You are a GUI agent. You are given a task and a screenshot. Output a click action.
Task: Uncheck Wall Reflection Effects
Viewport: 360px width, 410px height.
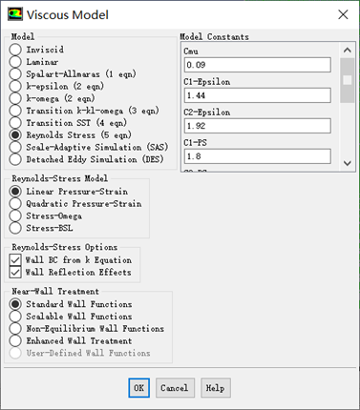pos(15,272)
